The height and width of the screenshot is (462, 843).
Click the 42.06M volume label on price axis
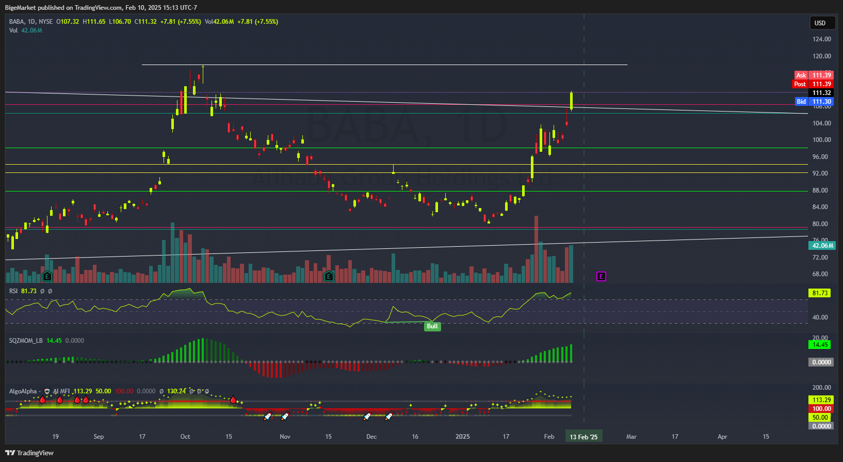(x=822, y=246)
